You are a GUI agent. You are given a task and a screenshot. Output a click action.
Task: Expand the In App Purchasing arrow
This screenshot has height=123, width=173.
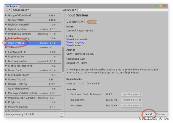tap(6, 38)
